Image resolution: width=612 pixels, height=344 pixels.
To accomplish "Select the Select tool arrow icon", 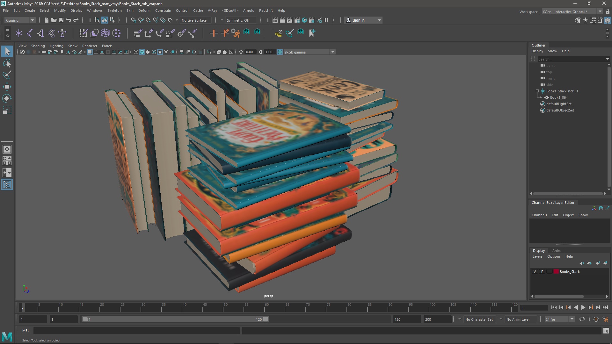I will tap(7, 51).
